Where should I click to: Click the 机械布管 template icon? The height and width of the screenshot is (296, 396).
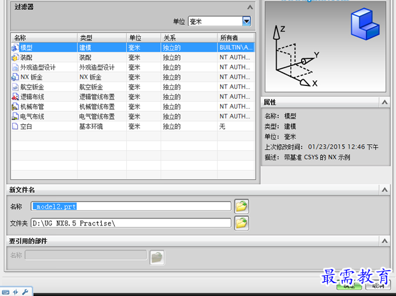(15, 107)
